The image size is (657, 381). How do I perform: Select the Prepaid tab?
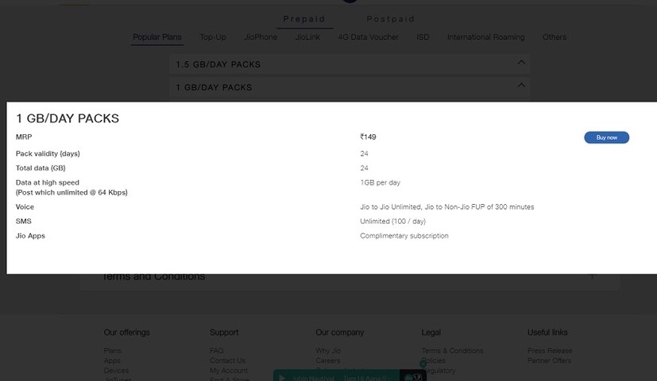pos(304,19)
